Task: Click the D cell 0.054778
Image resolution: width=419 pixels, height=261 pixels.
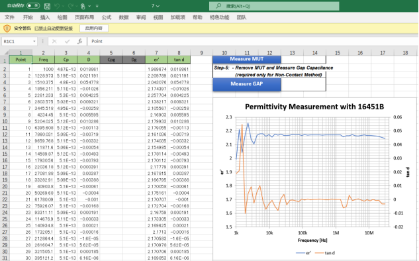Action: (x=89, y=82)
